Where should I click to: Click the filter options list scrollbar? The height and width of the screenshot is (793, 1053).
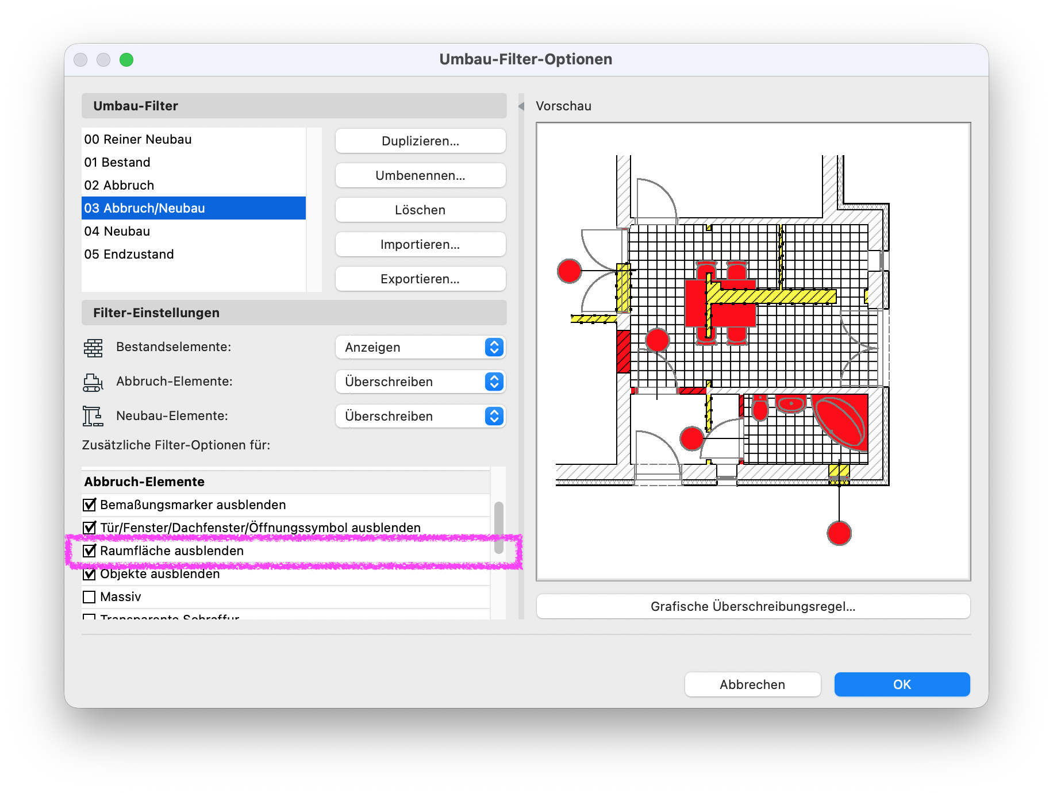click(x=499, y=528)
